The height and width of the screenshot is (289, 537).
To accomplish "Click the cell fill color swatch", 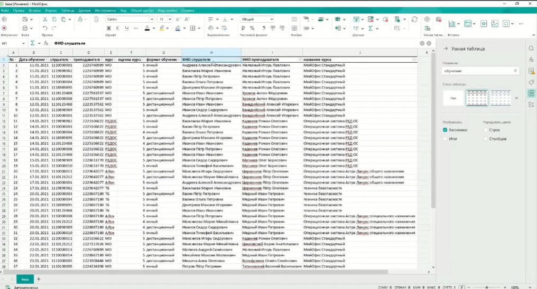I will pyautogui.click(x=178, y=28).
